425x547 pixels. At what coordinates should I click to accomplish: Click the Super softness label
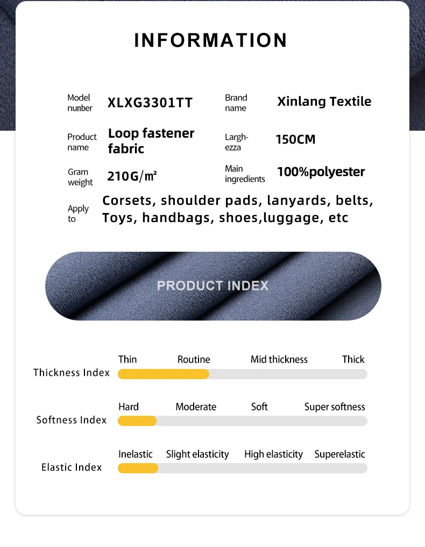(334, 407)
